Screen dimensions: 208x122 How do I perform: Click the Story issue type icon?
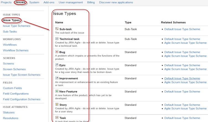tap(57, 105)
